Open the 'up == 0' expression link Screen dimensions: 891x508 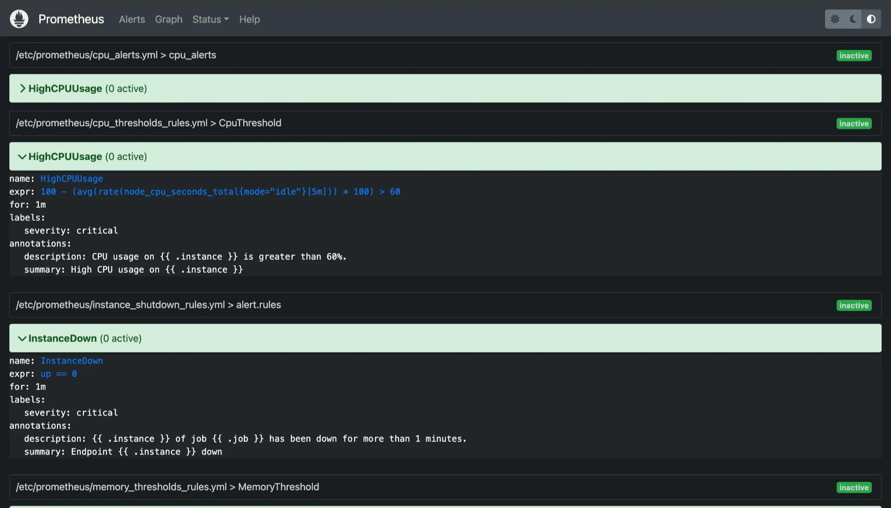[x=59, y=374]
